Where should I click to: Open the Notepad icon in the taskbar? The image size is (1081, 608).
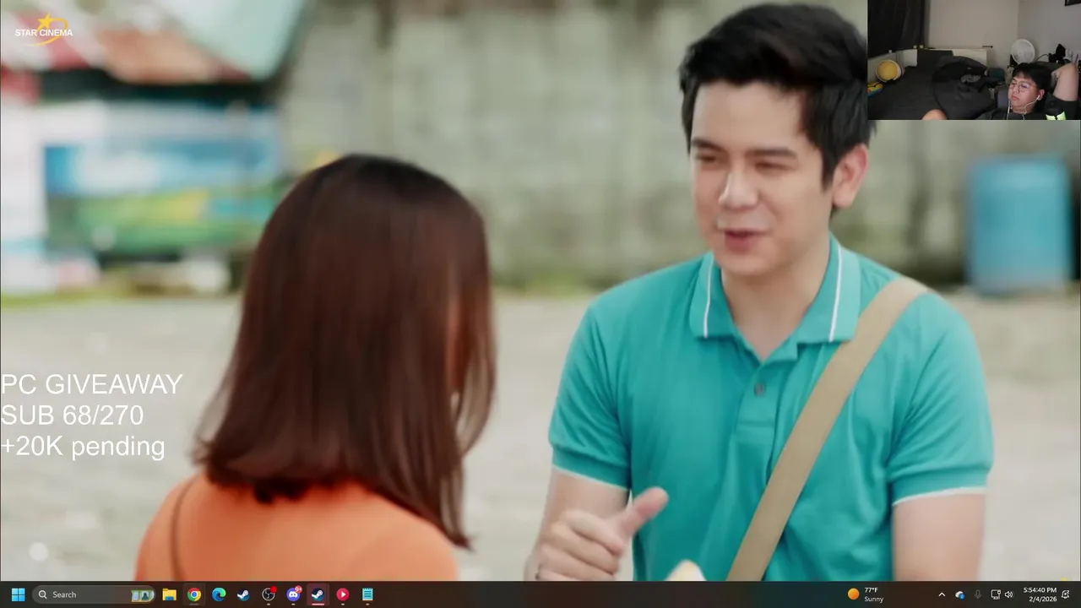point(367,594)
